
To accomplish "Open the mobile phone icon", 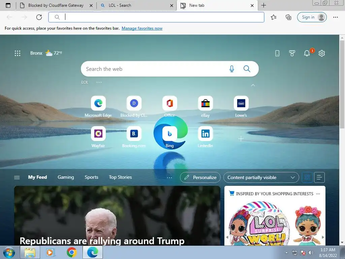I will coord(277,53).
